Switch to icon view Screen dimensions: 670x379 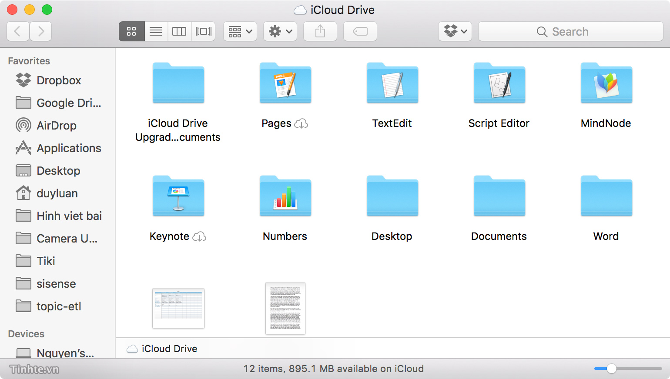coord(131,31)
